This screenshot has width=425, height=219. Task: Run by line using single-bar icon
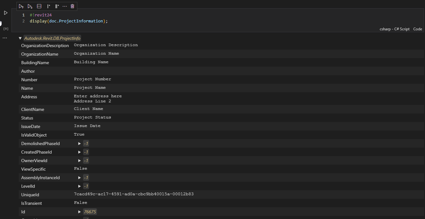click(48, 6)
